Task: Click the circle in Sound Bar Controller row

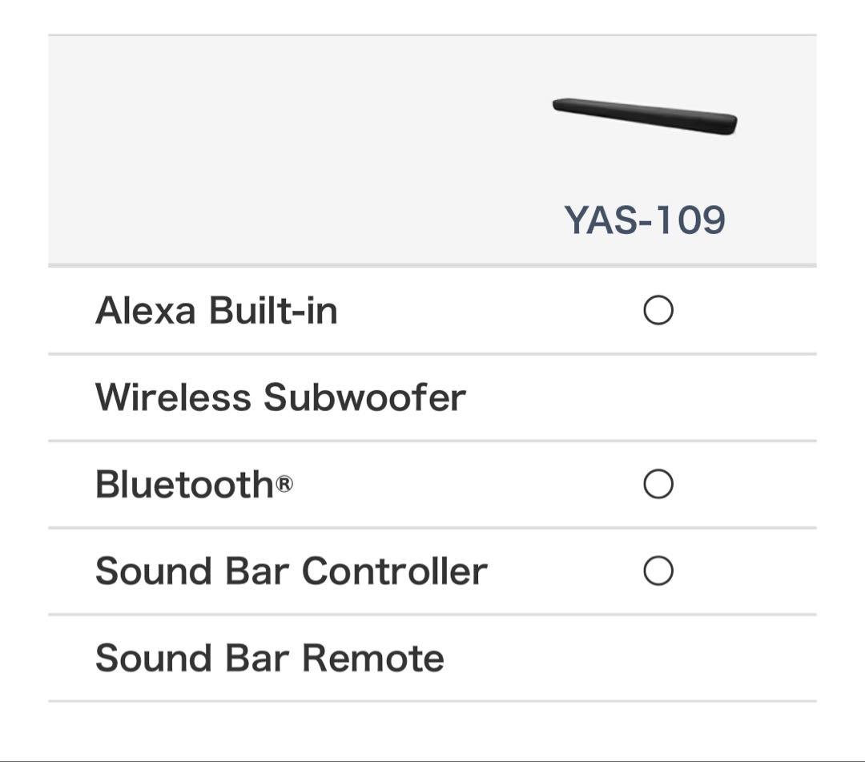Action: 658,571
